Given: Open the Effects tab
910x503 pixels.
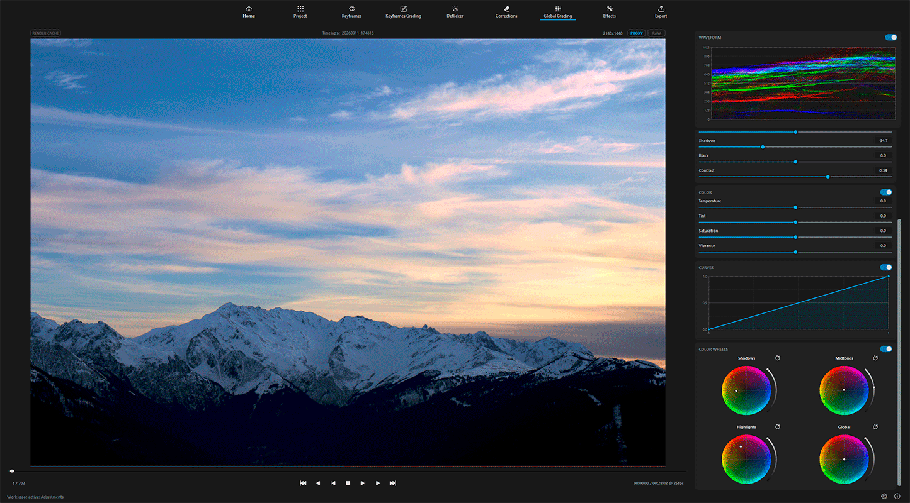Looking at the screenshot, I should pyautogui.click(x=610, y=11).
